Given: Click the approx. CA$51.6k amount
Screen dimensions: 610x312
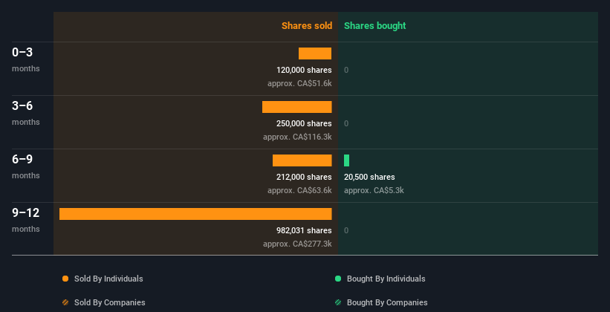Looking at the screenshot, I should (x=299, y=83).
